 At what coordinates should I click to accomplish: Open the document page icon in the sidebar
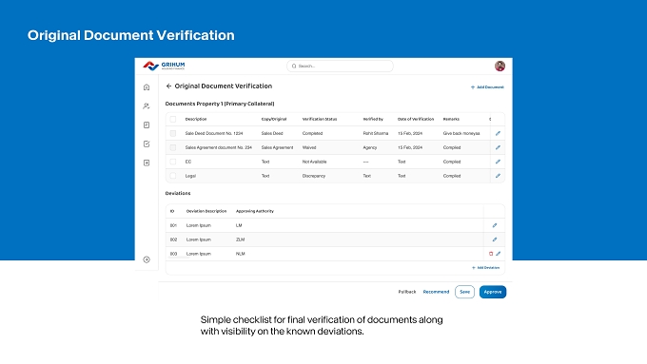pos(147,125)
